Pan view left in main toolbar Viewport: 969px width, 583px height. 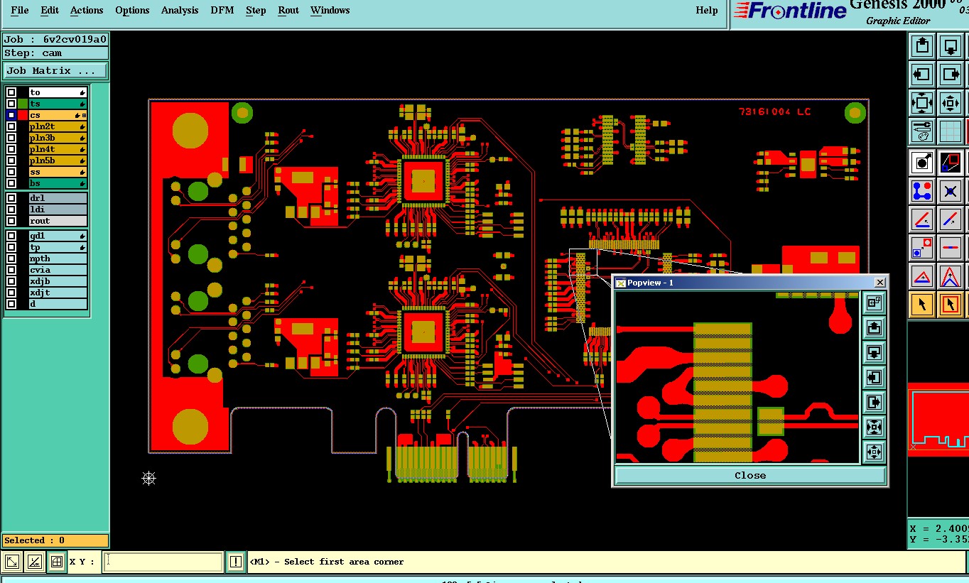coord(922,74)
